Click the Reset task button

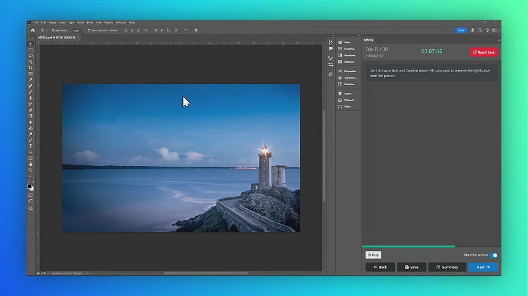[x=483, y=52]
